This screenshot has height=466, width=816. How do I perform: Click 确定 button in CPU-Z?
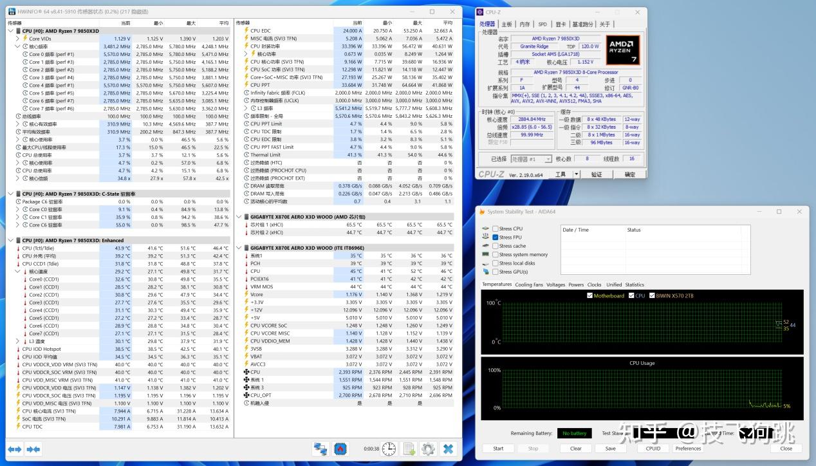coord(630,174)
